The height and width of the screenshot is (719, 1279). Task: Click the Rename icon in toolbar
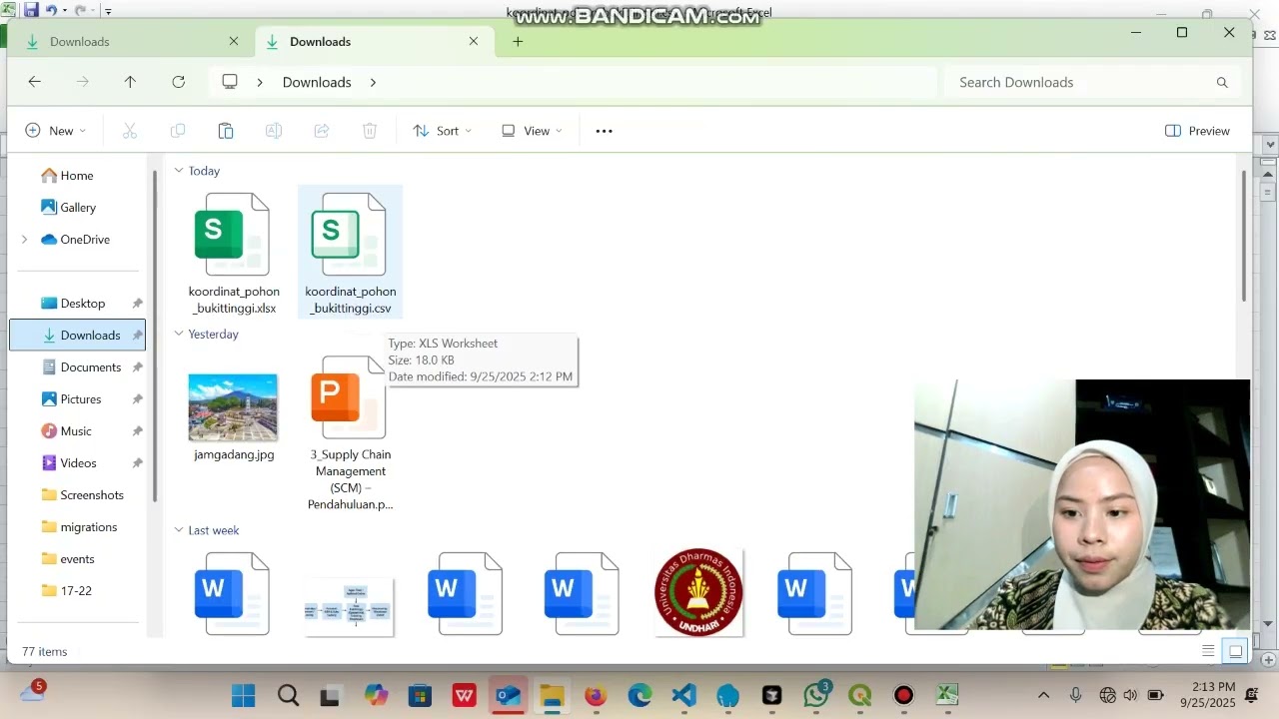(273, 131)
